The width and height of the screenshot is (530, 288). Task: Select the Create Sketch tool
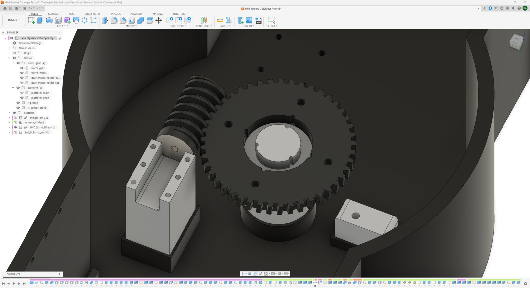tap(31, 20)
